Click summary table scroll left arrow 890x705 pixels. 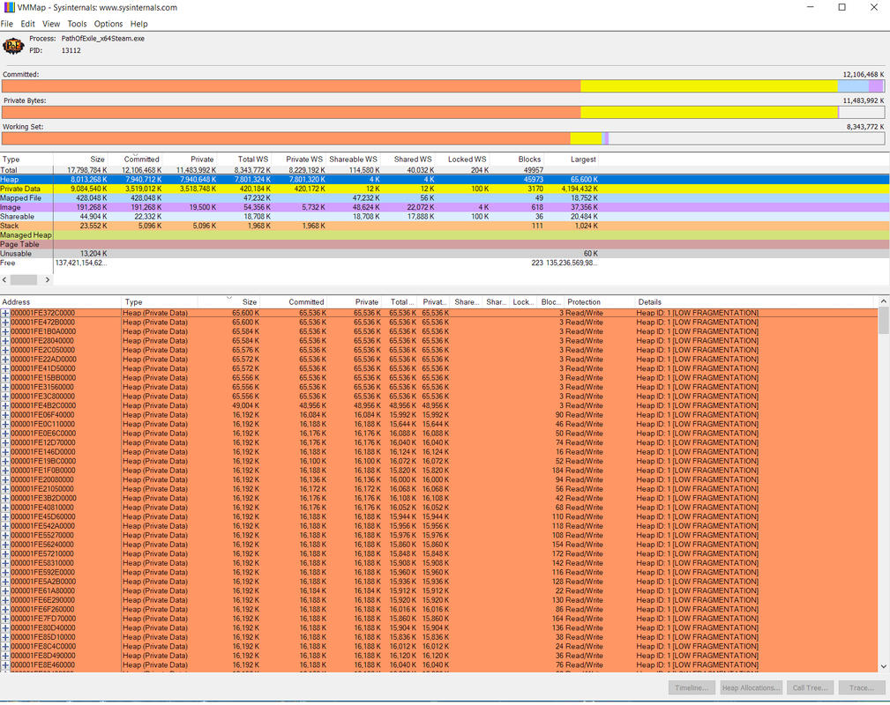4,279
